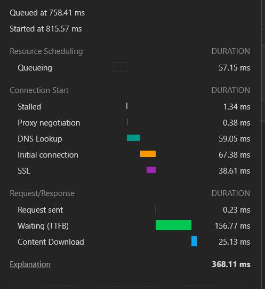This screenshot has width=265, height=289.
Task: Click the DNS Lookup label
Action: pyautogui.click(x=40, y=139)
